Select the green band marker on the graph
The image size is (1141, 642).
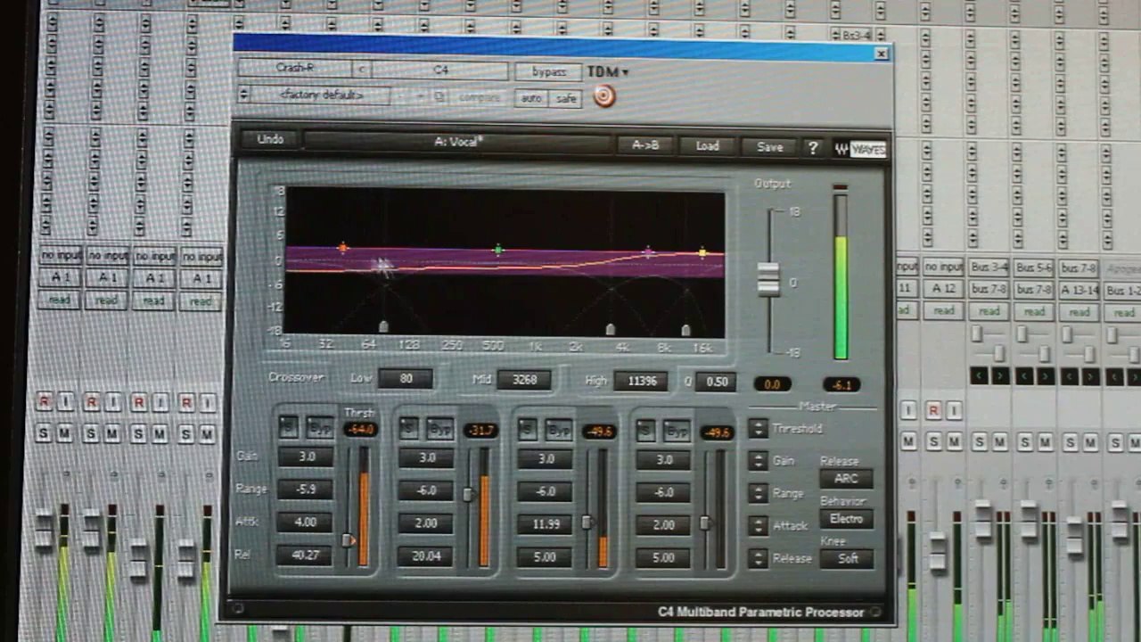pos(498,250)
